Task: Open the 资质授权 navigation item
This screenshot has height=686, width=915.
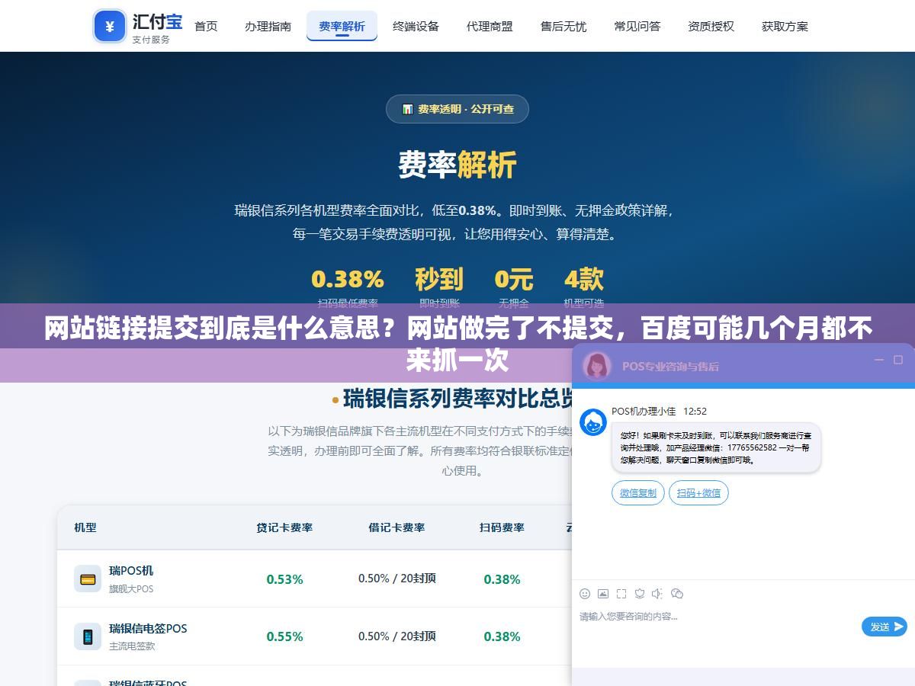Action: [x=711, y=26]
